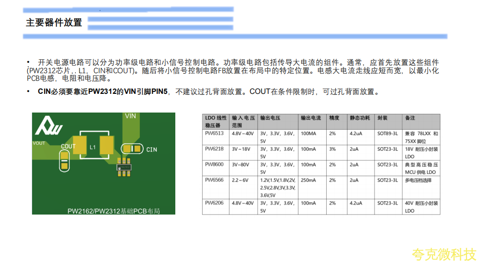Select the small black IC chip footprint
The width and height of the screenshot is (479, 261).
click(x=124, y=168)
